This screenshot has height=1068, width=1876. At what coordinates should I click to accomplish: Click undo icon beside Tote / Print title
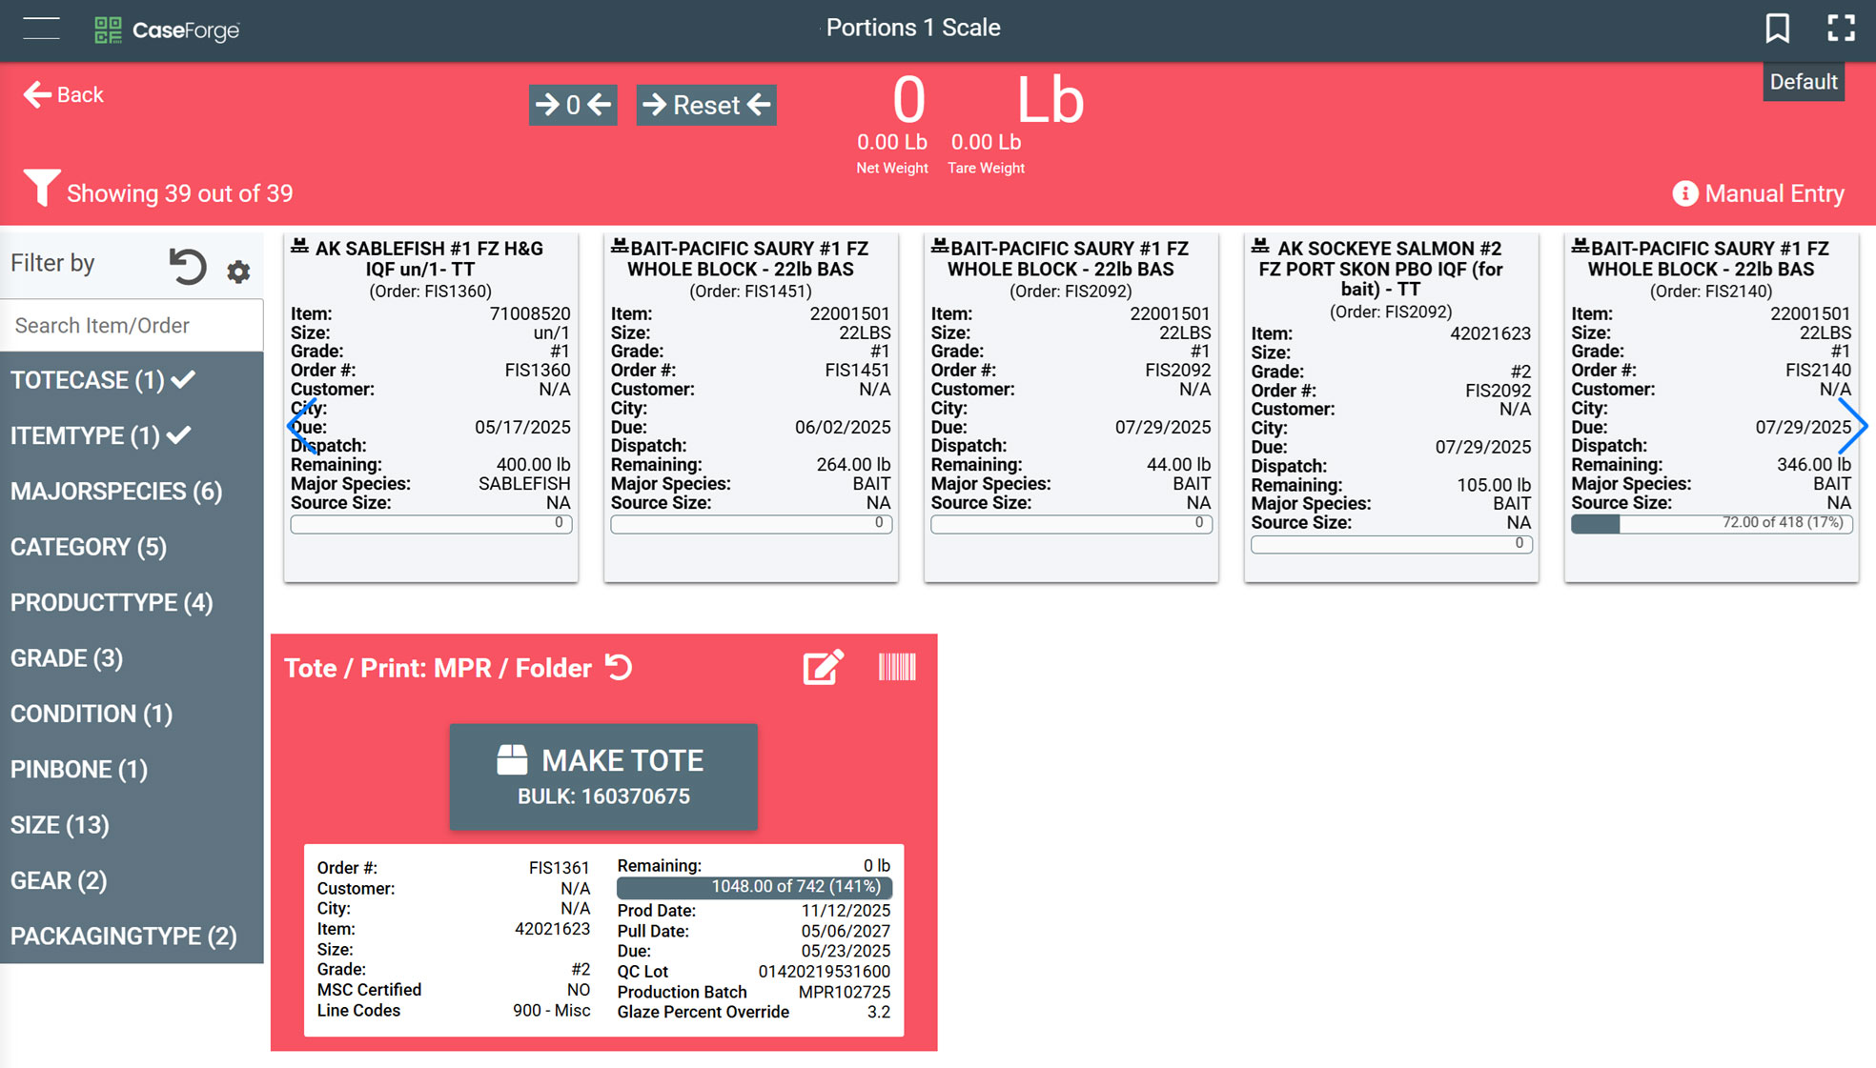click(620, 668)
